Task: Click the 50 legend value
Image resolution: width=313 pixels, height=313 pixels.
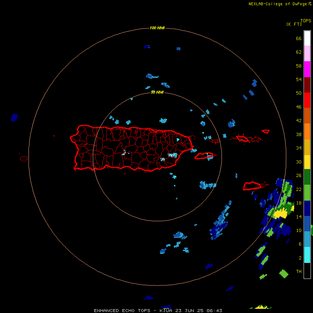Action: point(299,93)
